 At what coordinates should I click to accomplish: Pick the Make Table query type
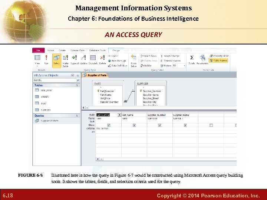(65, 61)
